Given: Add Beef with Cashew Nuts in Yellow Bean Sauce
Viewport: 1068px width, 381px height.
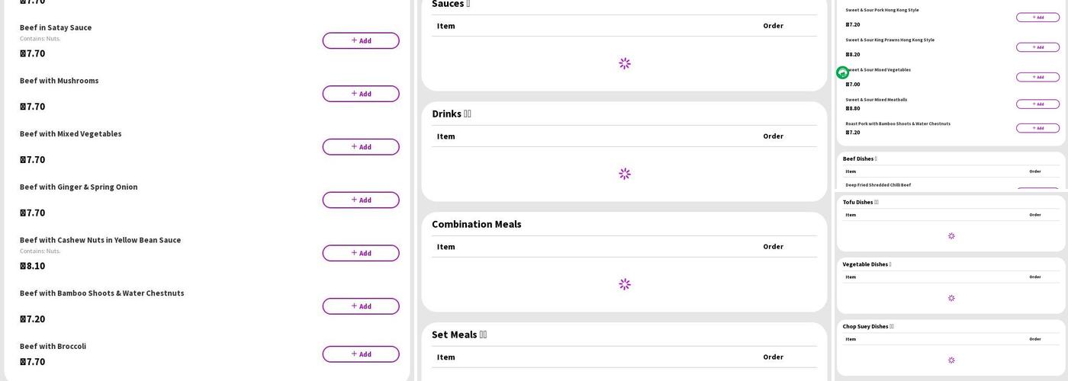Looking at the screenshot, I should tap(360, 253).
